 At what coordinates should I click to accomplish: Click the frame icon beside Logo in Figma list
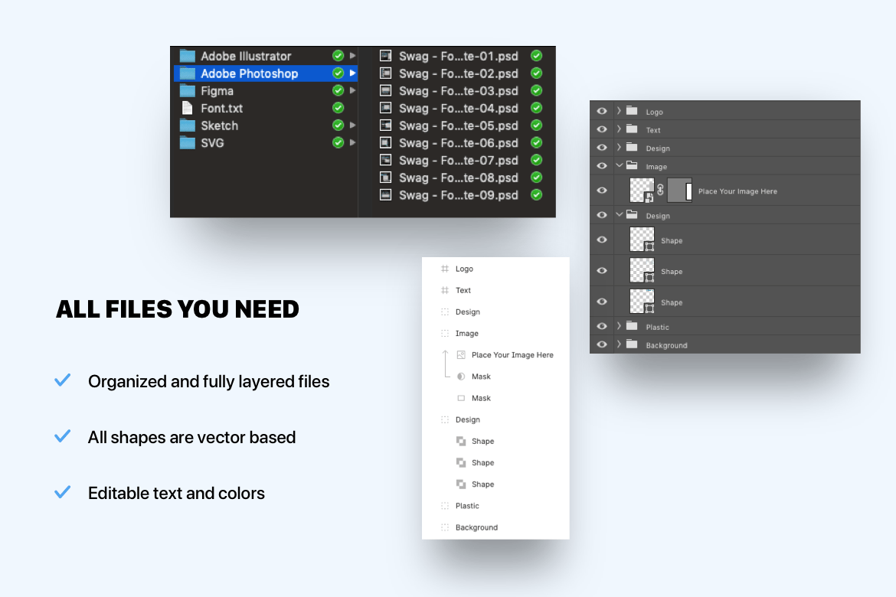coord(445,269)
